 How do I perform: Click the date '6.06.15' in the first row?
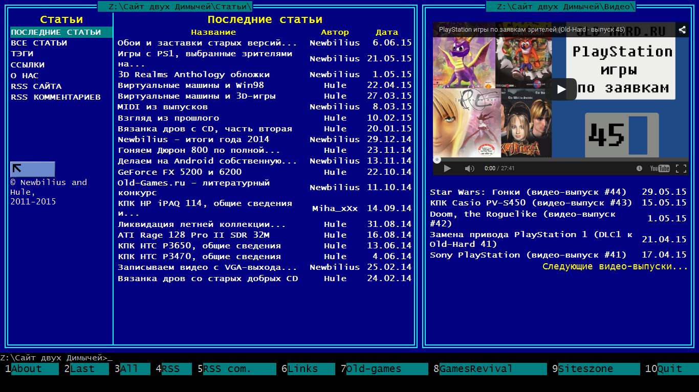pos(392,43)
